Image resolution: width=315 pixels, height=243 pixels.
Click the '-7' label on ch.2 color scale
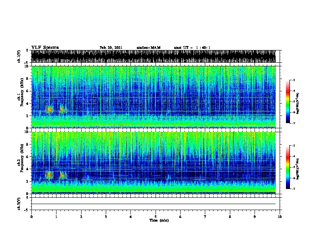point(293,189)
